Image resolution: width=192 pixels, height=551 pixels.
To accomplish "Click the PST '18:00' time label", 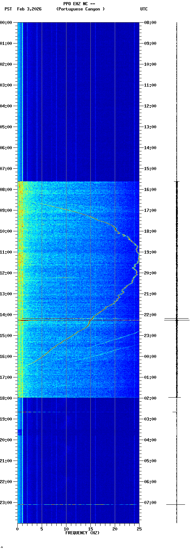I will (x=6, y=398).
